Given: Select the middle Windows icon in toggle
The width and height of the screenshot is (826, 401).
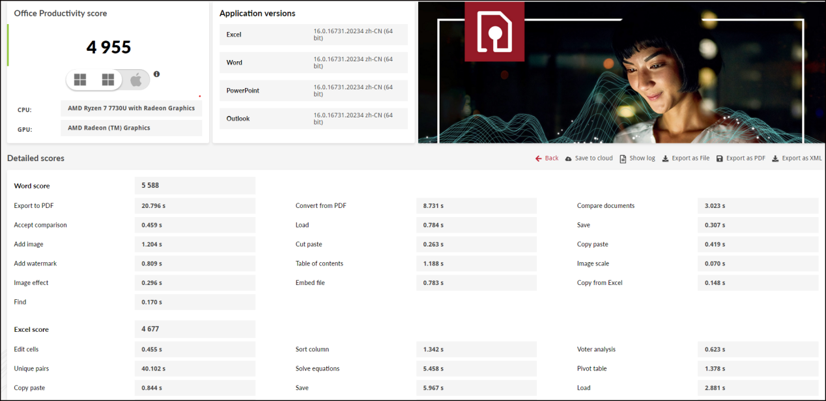Looking at the screenshot, I should [x=108, y=80].
